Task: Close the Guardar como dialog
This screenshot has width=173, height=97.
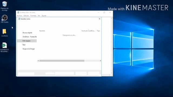Action: click(x=99, y=19)
